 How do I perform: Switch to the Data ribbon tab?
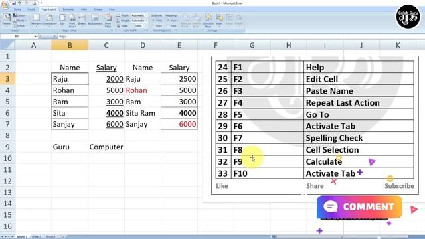pos(84,9)
